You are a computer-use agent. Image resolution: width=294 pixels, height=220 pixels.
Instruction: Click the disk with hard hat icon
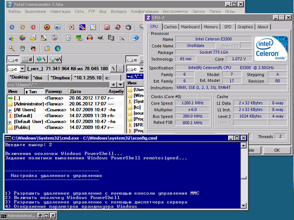click(x=33, y=38)
